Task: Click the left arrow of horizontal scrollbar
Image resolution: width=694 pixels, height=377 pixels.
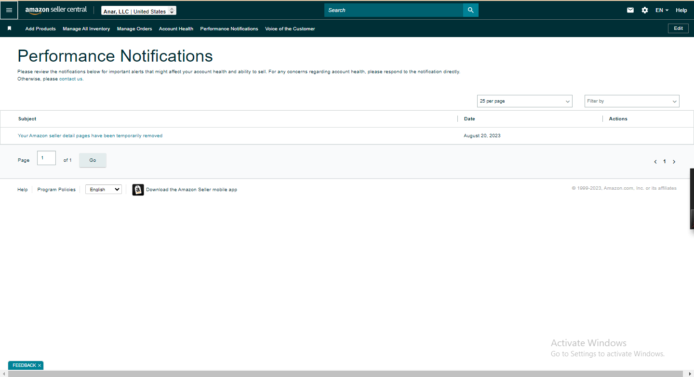Action: tap(3, 374)
